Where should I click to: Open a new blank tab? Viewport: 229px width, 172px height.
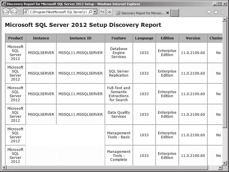pyautogui.click(x=175, y=13)
